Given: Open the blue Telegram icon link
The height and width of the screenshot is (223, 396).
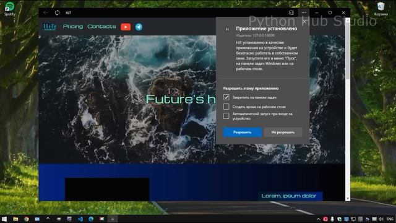Looking at the screenshot, I should pyautogui.click(x=139, y=27).
